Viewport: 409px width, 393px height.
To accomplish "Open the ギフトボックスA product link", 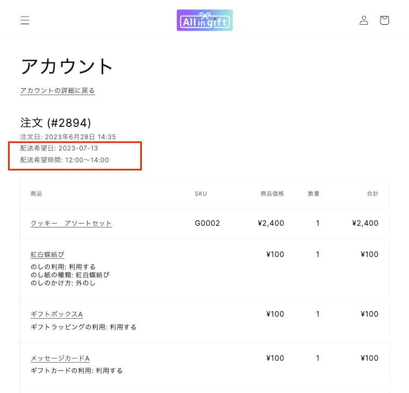I will tap(56, 314).
